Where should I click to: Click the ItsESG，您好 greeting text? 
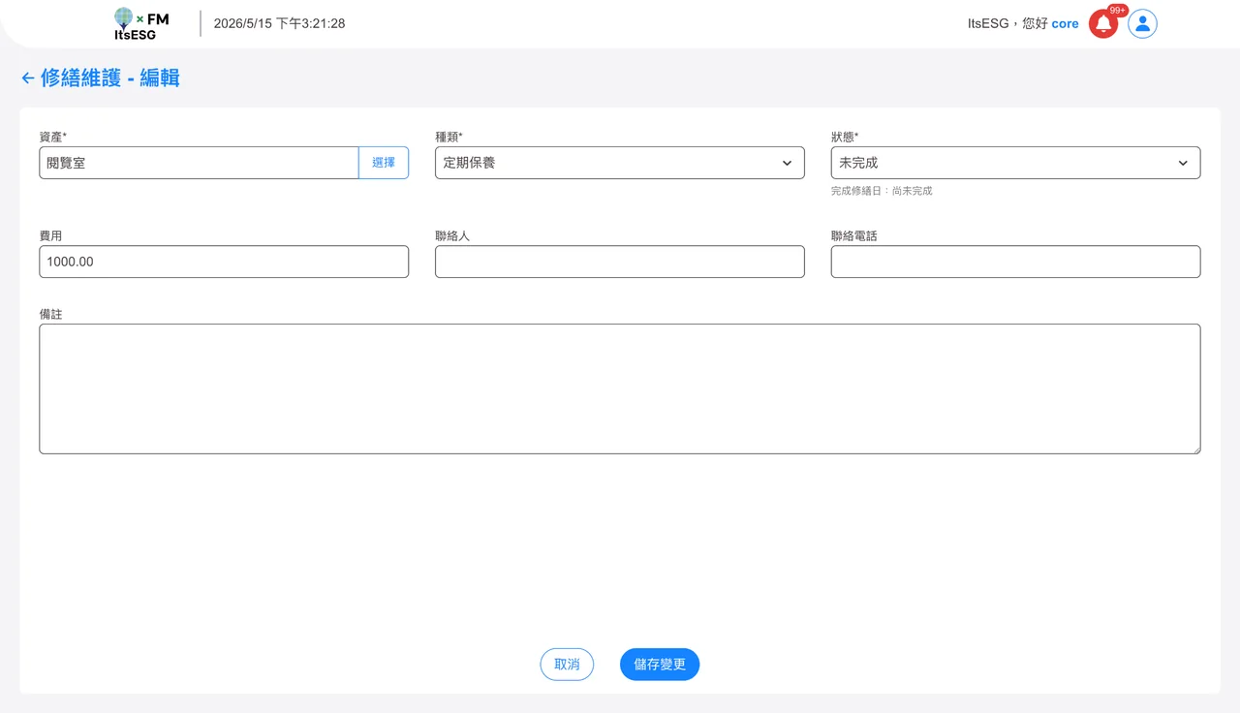point(1007,24)
